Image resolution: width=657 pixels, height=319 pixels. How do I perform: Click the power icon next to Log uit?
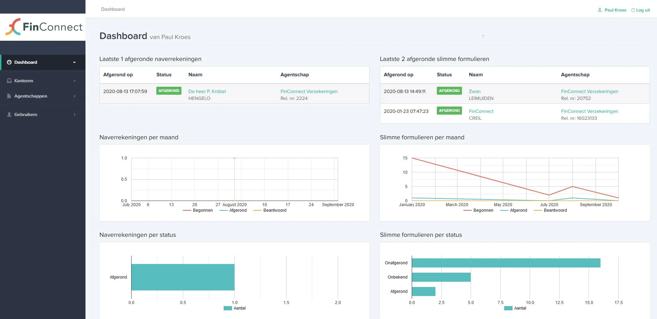[x=632, y=10]
